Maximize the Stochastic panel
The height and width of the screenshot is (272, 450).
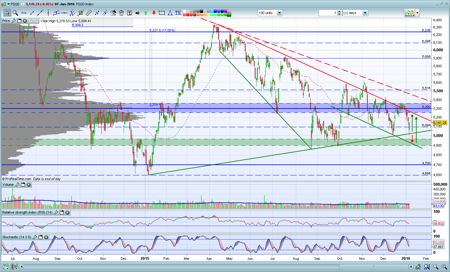point(40,237)
